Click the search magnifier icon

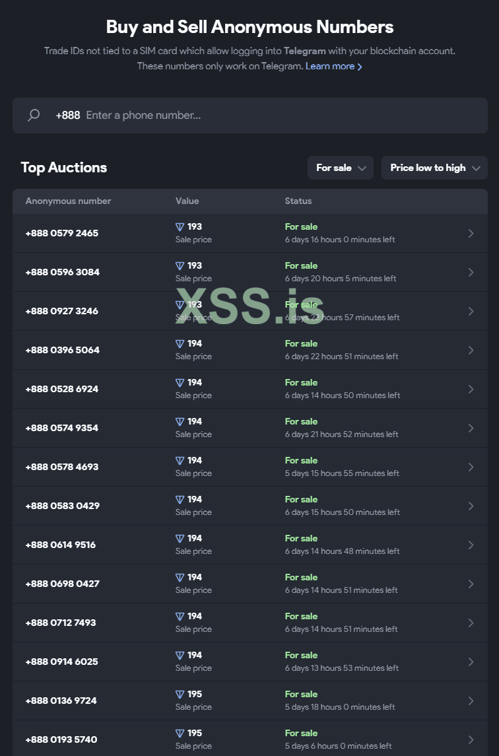34,116
